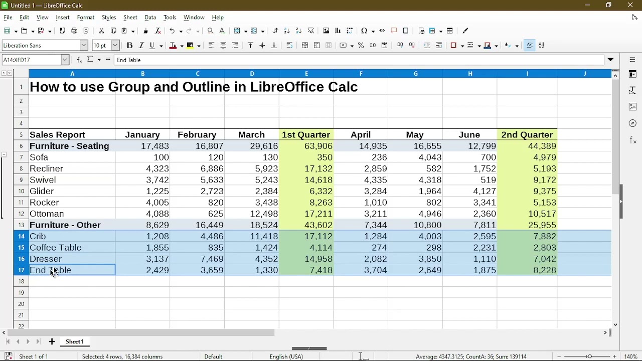
Task: Open the Font Size dropdown
Action: click(115, 46)
